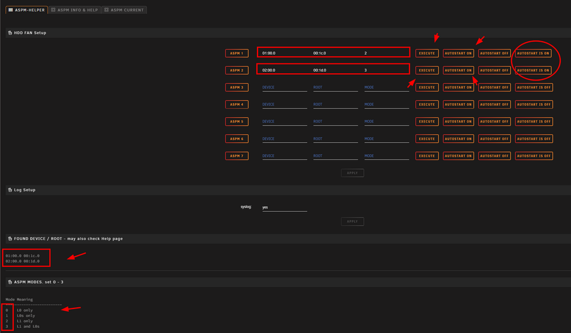Screen dimensions: 571x333
Task: Click ASPM 1 root field 00:1c.0
Action: point(335,53)
